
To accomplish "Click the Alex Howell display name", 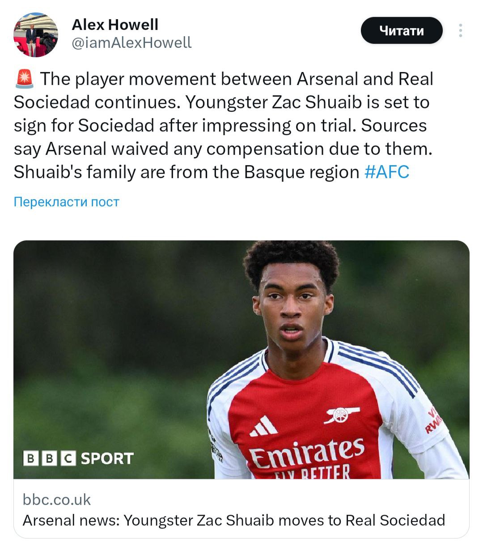I will point(115,25).
